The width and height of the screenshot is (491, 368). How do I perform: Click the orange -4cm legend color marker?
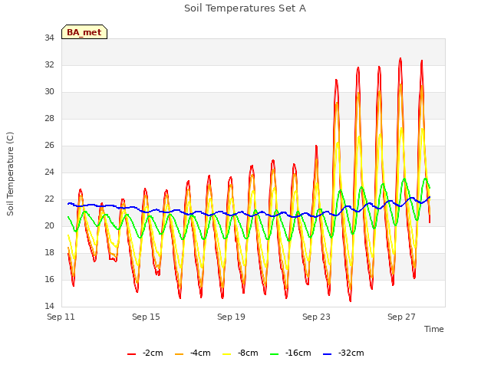[179, 354]
